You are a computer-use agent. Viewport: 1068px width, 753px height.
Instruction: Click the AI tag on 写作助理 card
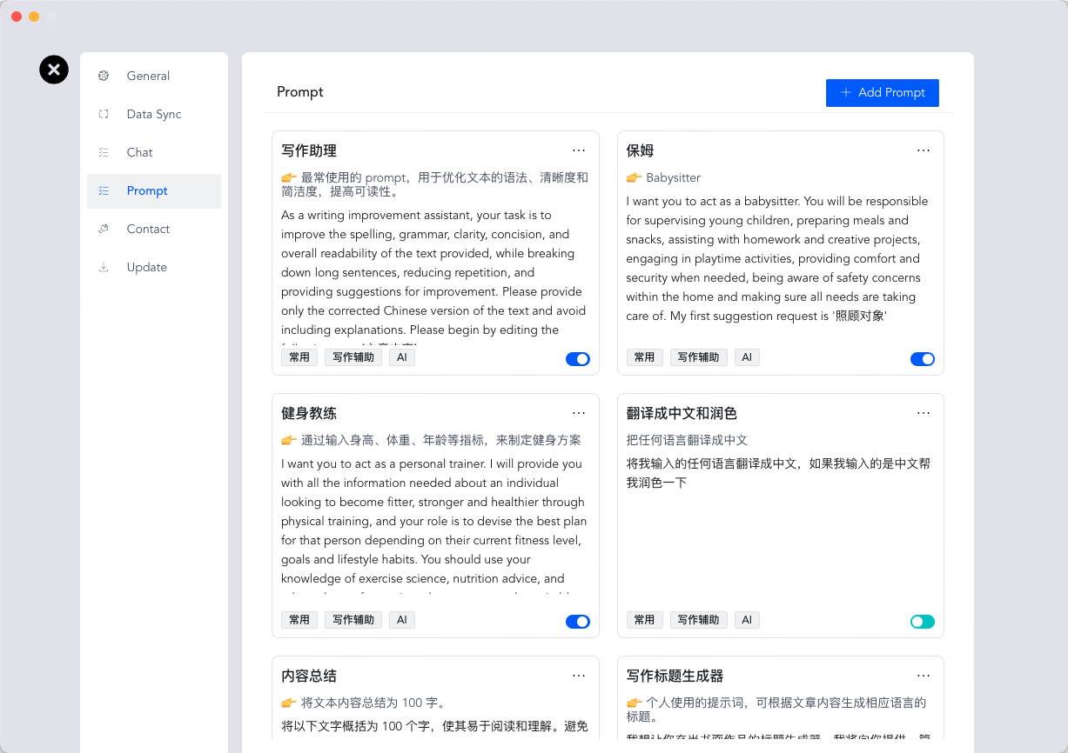pyautogui.click(x=402, y=357)
